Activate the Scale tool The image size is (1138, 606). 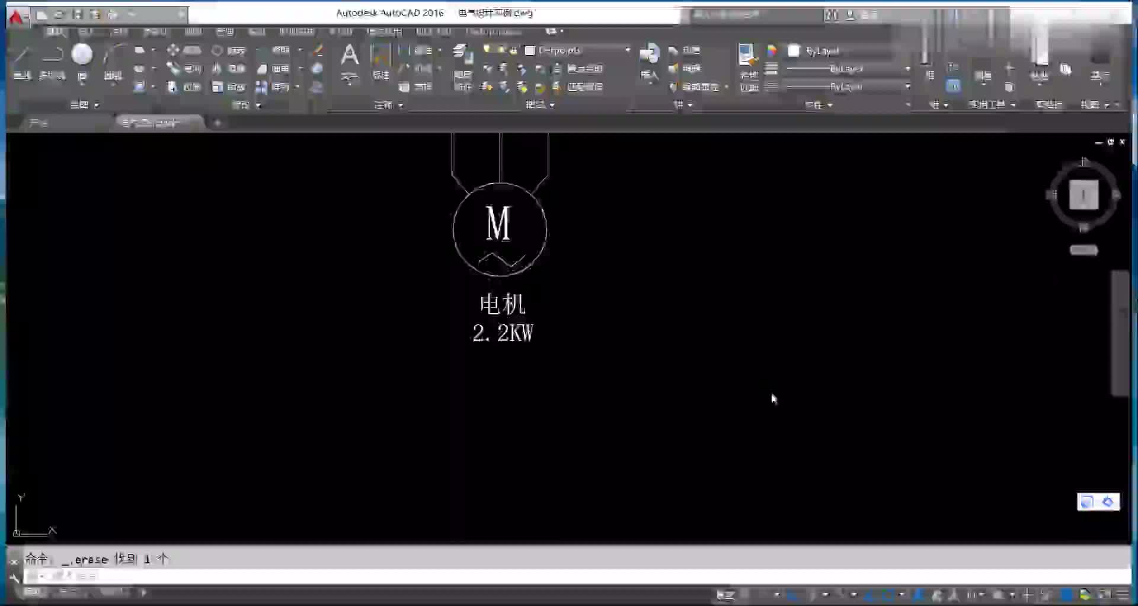pyautogui.click(x=229, y=87)
